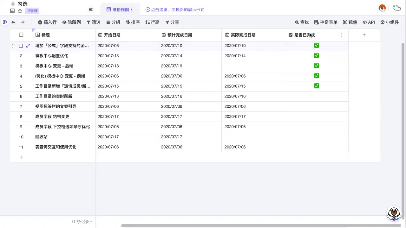Click the undo arrow icon
The height and width of the screenshot is (228, 406).
point(13,22)
